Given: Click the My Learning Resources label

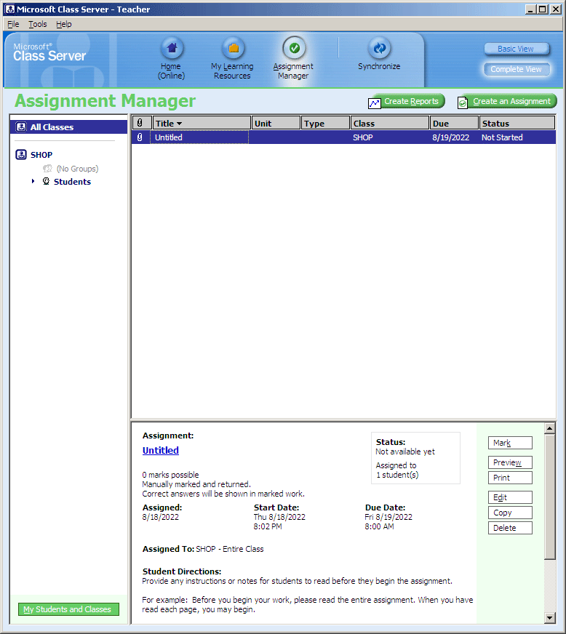Looking at the screenshot, I should click(x=232, y=71).
